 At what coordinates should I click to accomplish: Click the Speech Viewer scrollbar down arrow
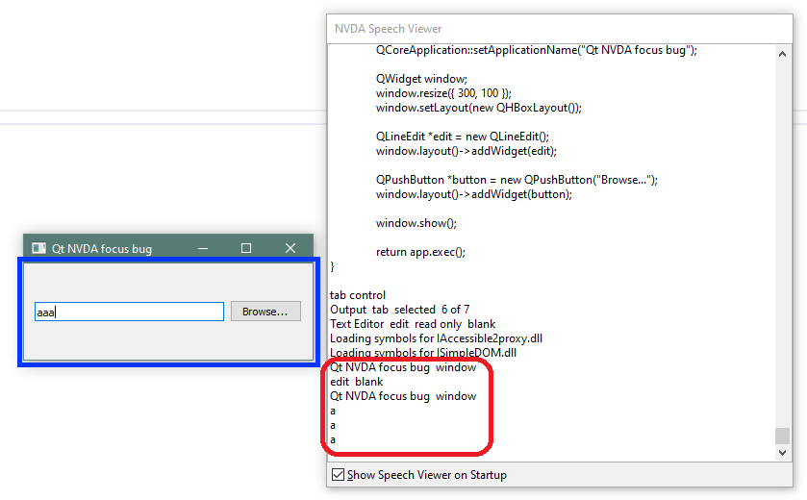click(783, 452)
